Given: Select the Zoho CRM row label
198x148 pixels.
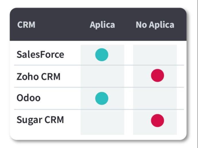Looking at the screenshot, I should [x=38, y=76].
